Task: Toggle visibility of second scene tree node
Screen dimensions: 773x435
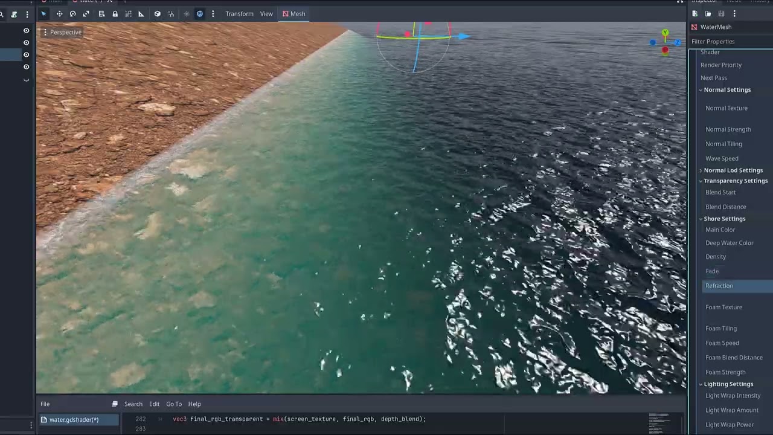Action: 27,42
